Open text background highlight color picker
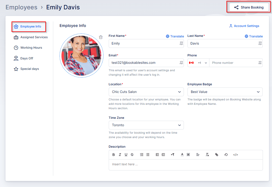Image resolution: width=272 pixels, height=187 pixels. coord(188,155)
